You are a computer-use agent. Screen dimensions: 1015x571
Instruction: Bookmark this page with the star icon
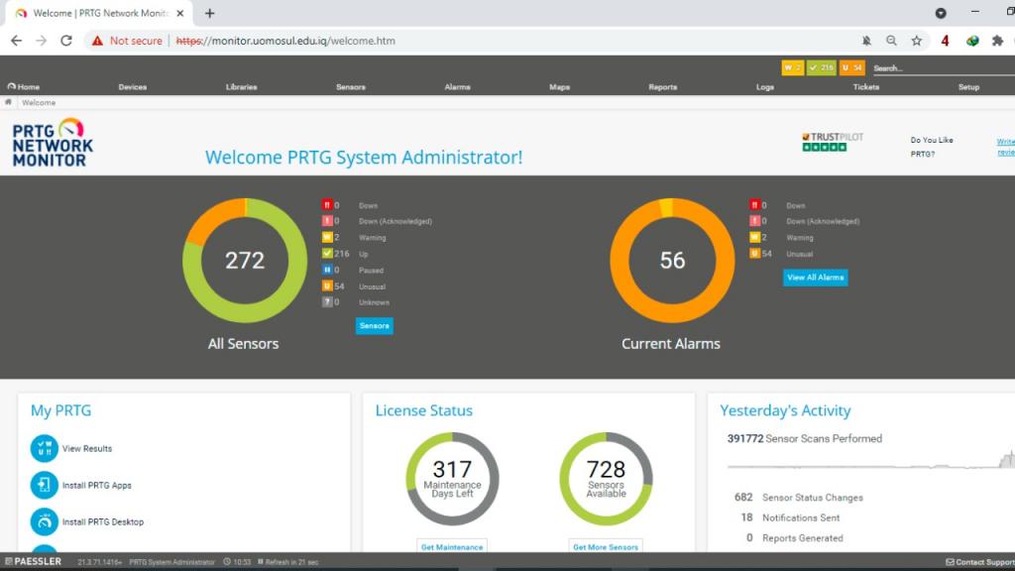point(917,41)
